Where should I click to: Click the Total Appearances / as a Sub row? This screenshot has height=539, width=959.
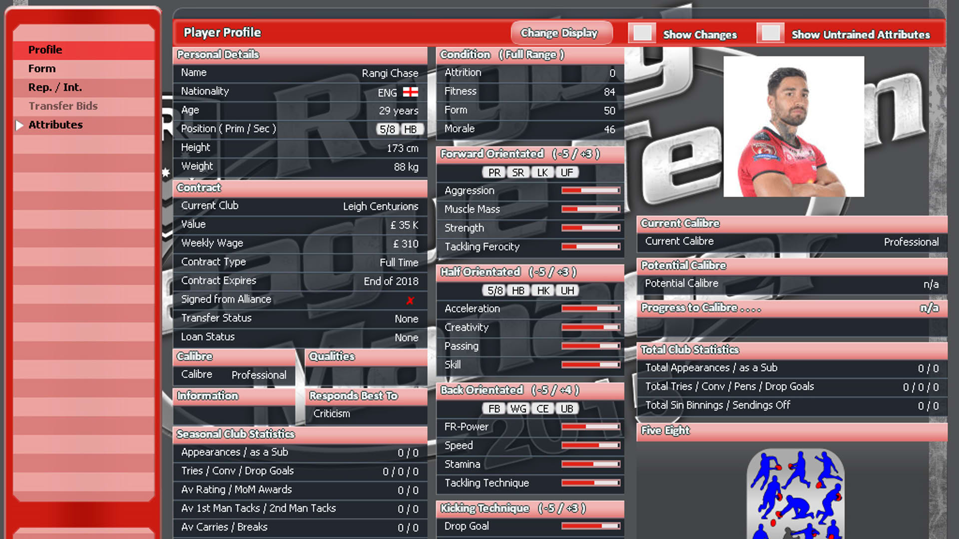pyautogui.click(x=792, y=368)
